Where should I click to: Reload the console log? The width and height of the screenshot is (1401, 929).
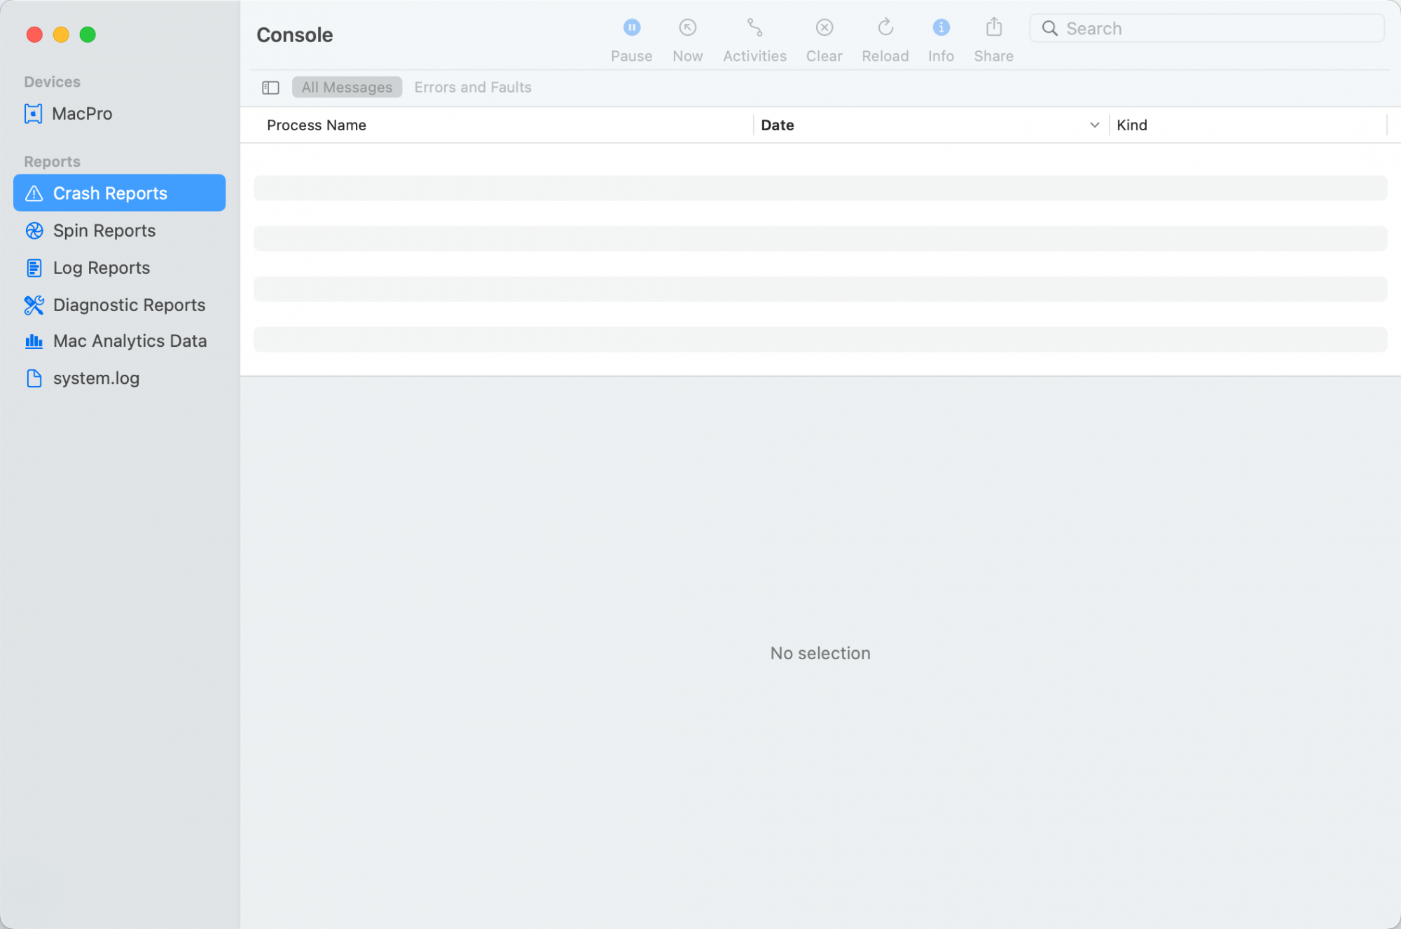click(885, 28)
